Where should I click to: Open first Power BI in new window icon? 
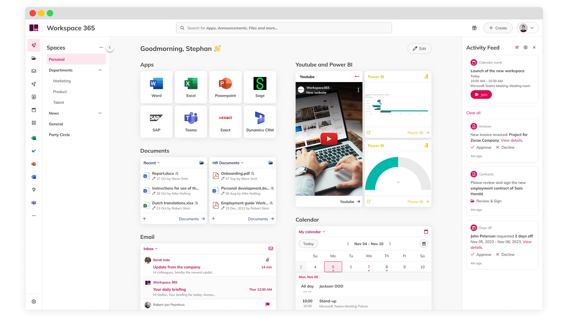[369, 133]
